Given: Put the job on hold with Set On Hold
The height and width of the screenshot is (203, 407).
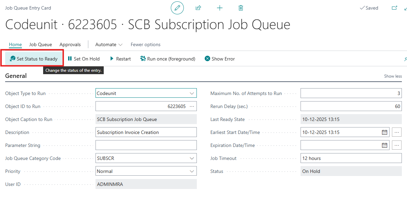Looking at the screenshot, I should coord(84,59).
